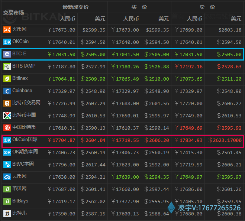Open the BitBays exchange name link
Image resolution: width=245 pixels, height=221 pixels.
(20, 201)
